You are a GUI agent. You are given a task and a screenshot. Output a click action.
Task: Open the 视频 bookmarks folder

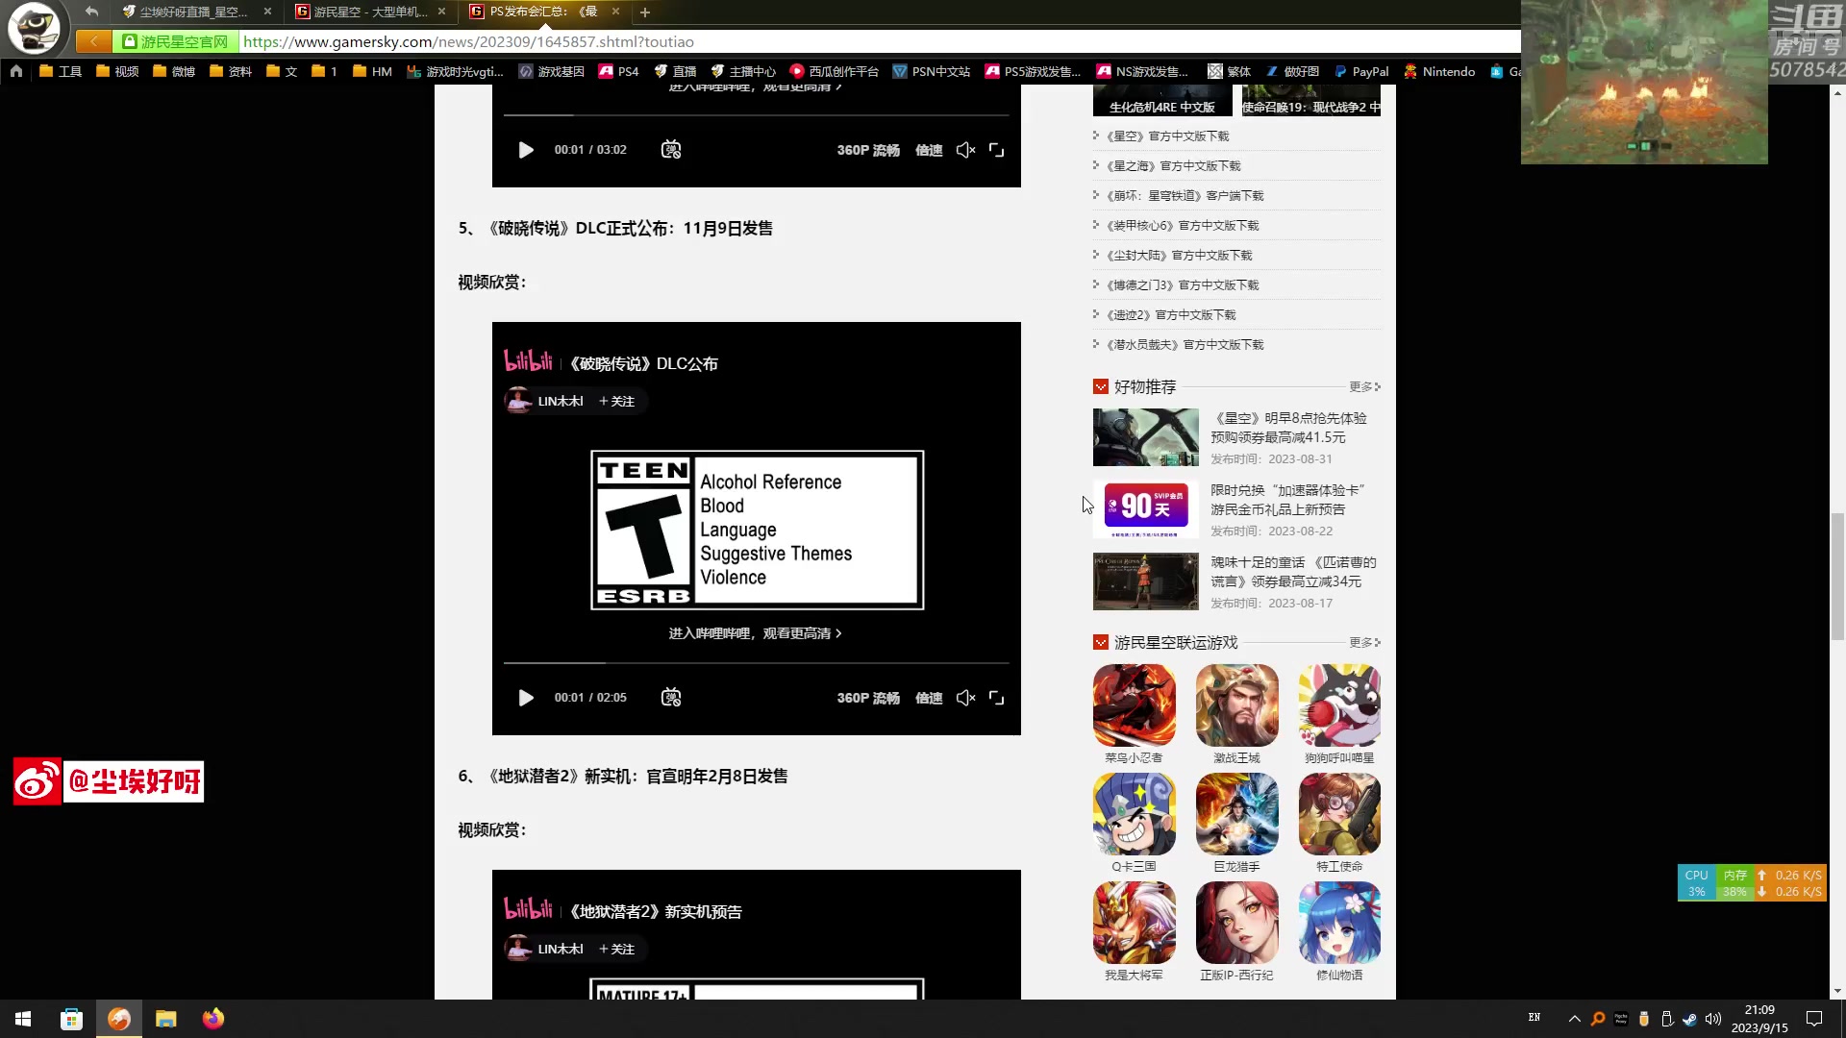[116, 71]
